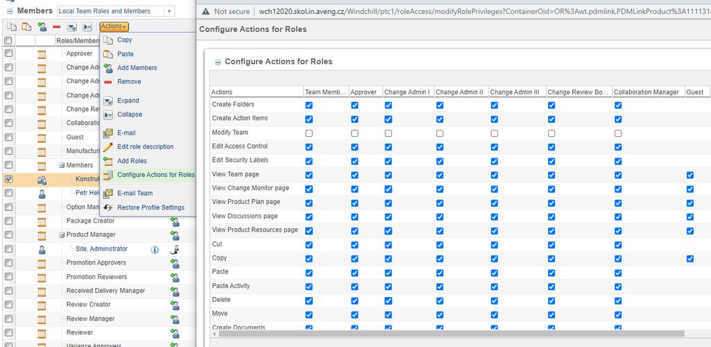Uncheck Create Folders for Team Members column
Viewport: 711px width, 347px height.
pyautogui.click(x=309, y=105)
